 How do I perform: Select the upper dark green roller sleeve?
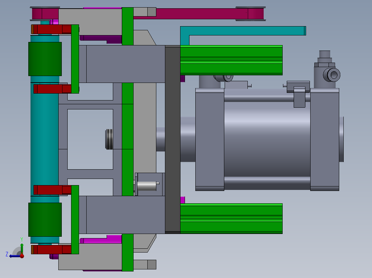tap(45, 59)
